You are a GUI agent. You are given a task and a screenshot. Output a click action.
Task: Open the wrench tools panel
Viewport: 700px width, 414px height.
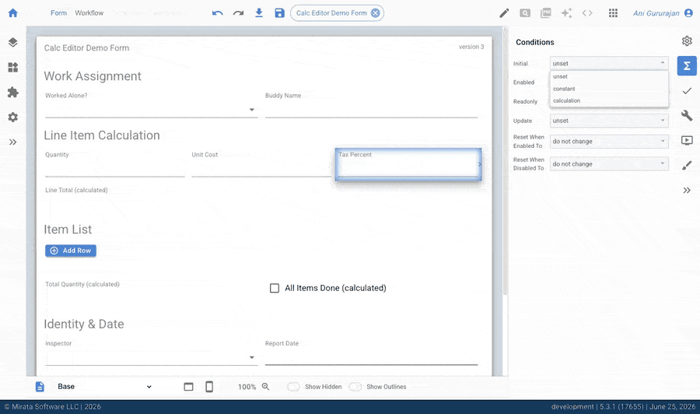(x=687, y=116)
